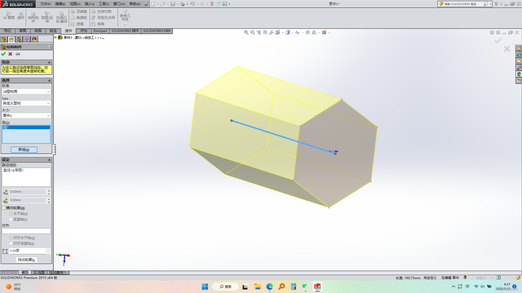Screen dimensions: 522x293
Task: Open the ConfigurationManager tab icon
Action: point(19,39)
